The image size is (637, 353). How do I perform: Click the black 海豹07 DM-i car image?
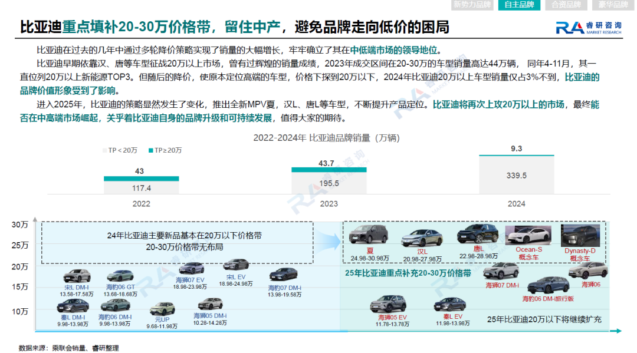tap(284, 275)
